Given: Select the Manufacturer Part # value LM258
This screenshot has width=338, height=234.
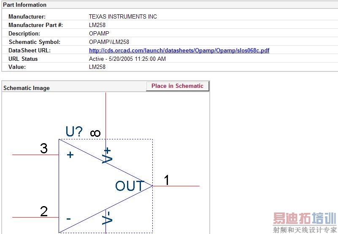Looking at the screenshot, I should tap(97, 25).
